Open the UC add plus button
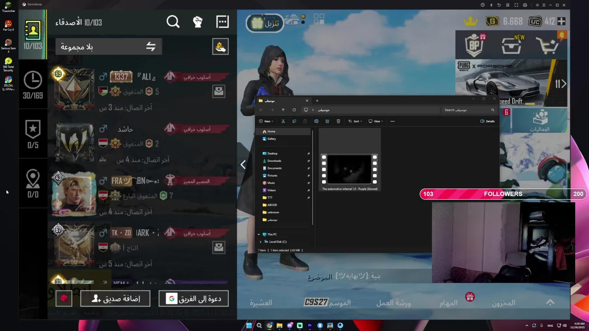This screenshot has width=589, height=331. coord(561,21)
